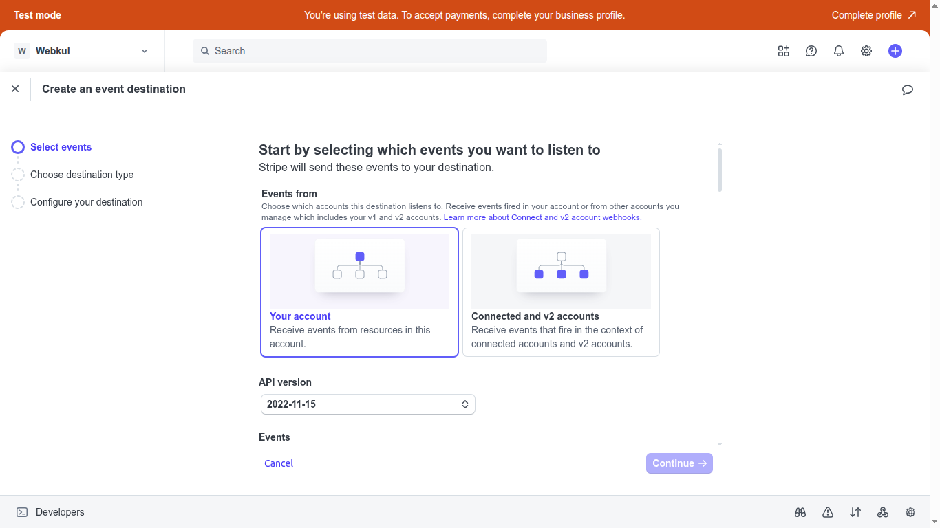Open the feedback chat bubble icon
The height and width of the screenshot is (528, 940).
pyautogui.click(x=907, y=89)
